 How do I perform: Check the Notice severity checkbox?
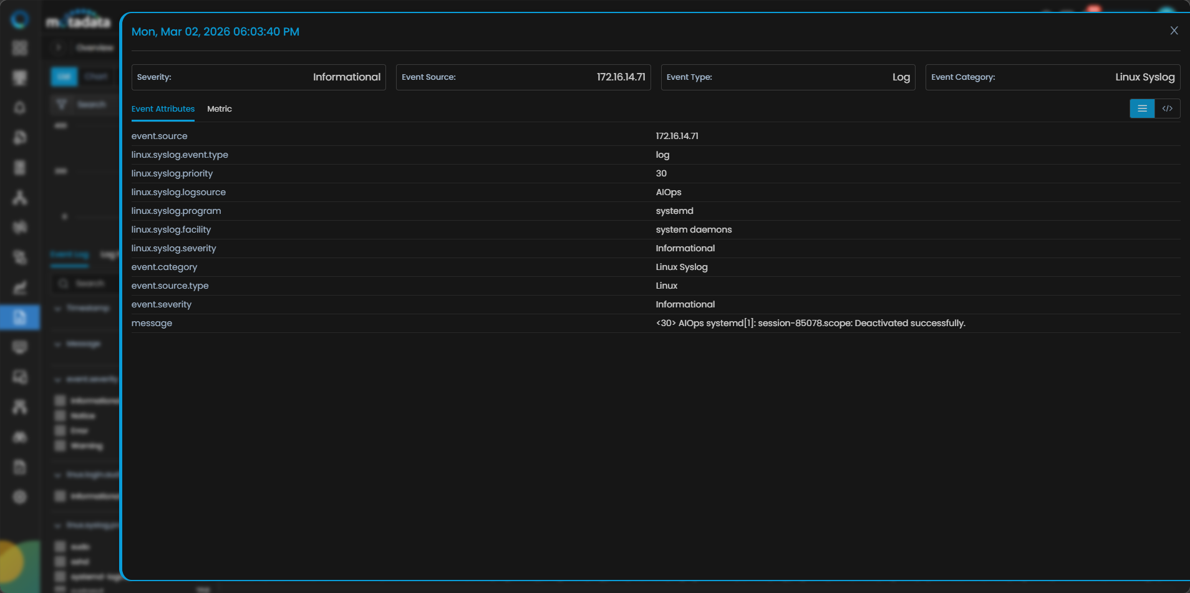tap(60, 415)
